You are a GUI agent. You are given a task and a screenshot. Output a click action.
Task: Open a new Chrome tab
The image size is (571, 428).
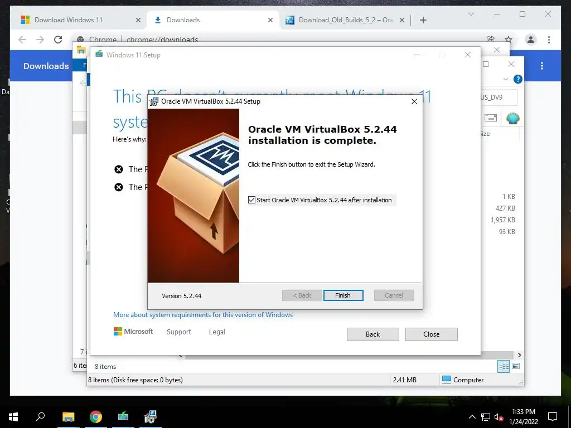tap(423, 20)
